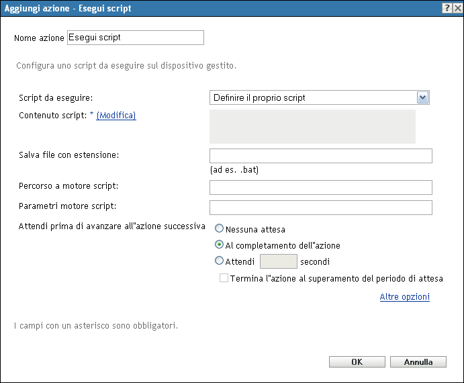The height and width of the screenshot is (383, 464).
Task: Click the Parametri motore script field
Action: 320,208
